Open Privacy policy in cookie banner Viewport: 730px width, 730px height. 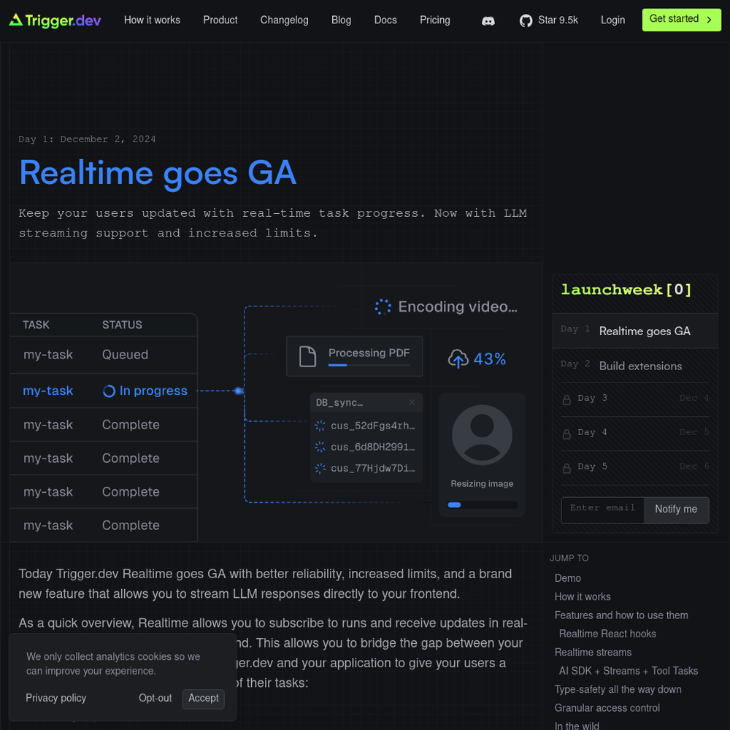56,699
